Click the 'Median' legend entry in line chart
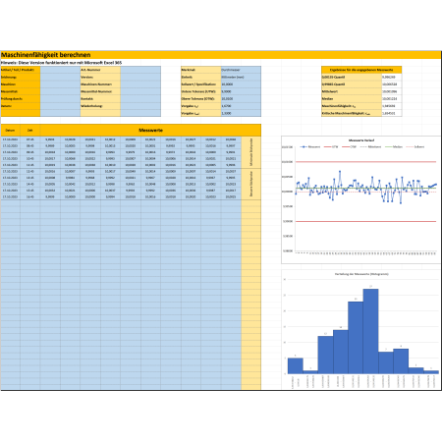The height and width of the screenshot is (442, 442). (394, 146)
